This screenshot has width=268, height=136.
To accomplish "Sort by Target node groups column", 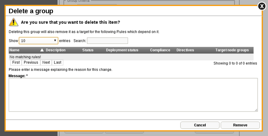I will pyautogui.click(x=232, y=50).
